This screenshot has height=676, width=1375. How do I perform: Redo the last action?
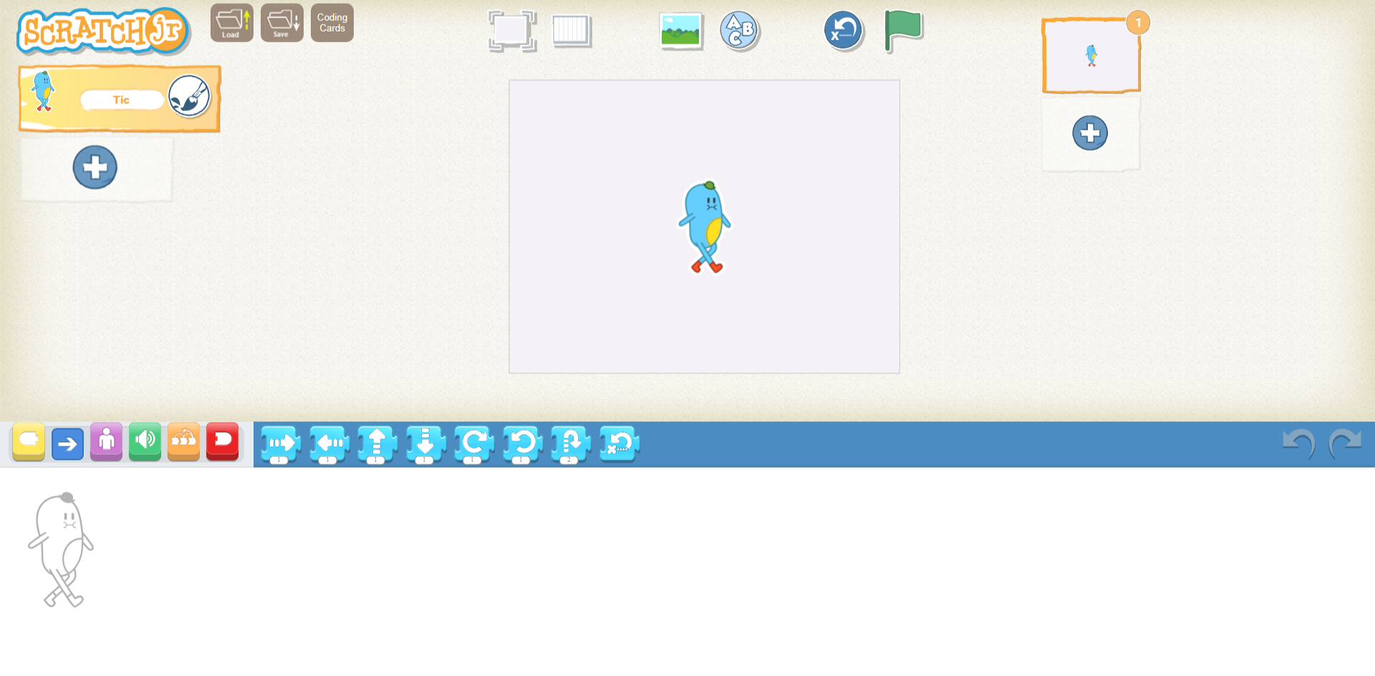1345,444
